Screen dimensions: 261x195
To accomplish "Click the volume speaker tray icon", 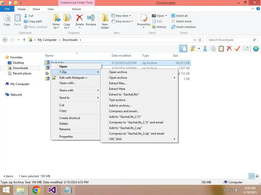I will [x=237, y=190].
